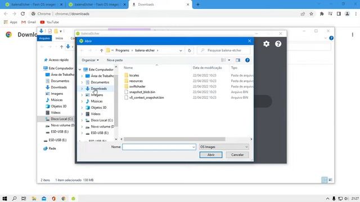Reload the Chrome page

pyautogui.click(x=22, y=13)
